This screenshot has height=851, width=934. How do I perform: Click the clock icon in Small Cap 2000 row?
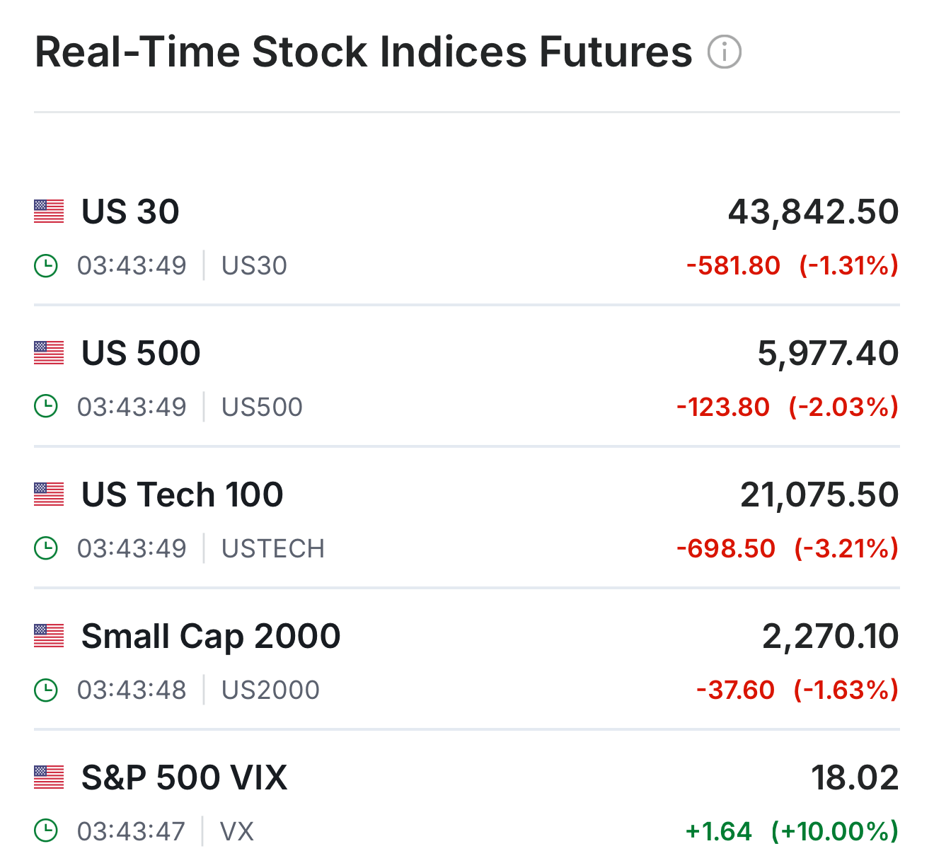(46, 690)
